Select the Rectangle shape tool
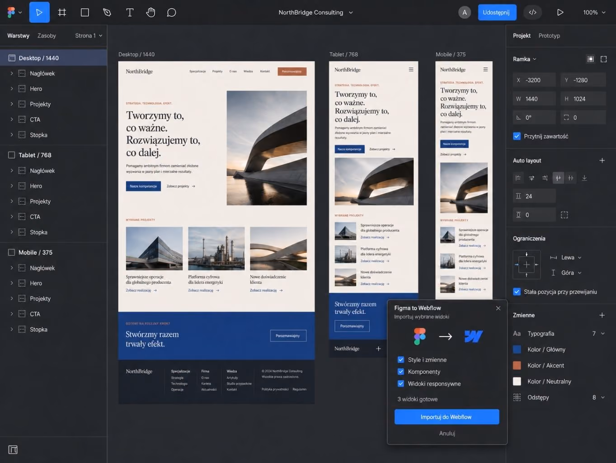The width and height of the screenshot is (616, 463). point(85,12)
